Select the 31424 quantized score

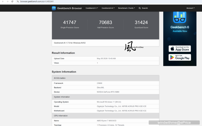(x=141, y=22)
